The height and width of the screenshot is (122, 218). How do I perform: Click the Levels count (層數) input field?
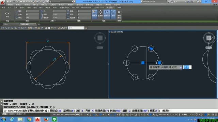(x=84, y=11)
